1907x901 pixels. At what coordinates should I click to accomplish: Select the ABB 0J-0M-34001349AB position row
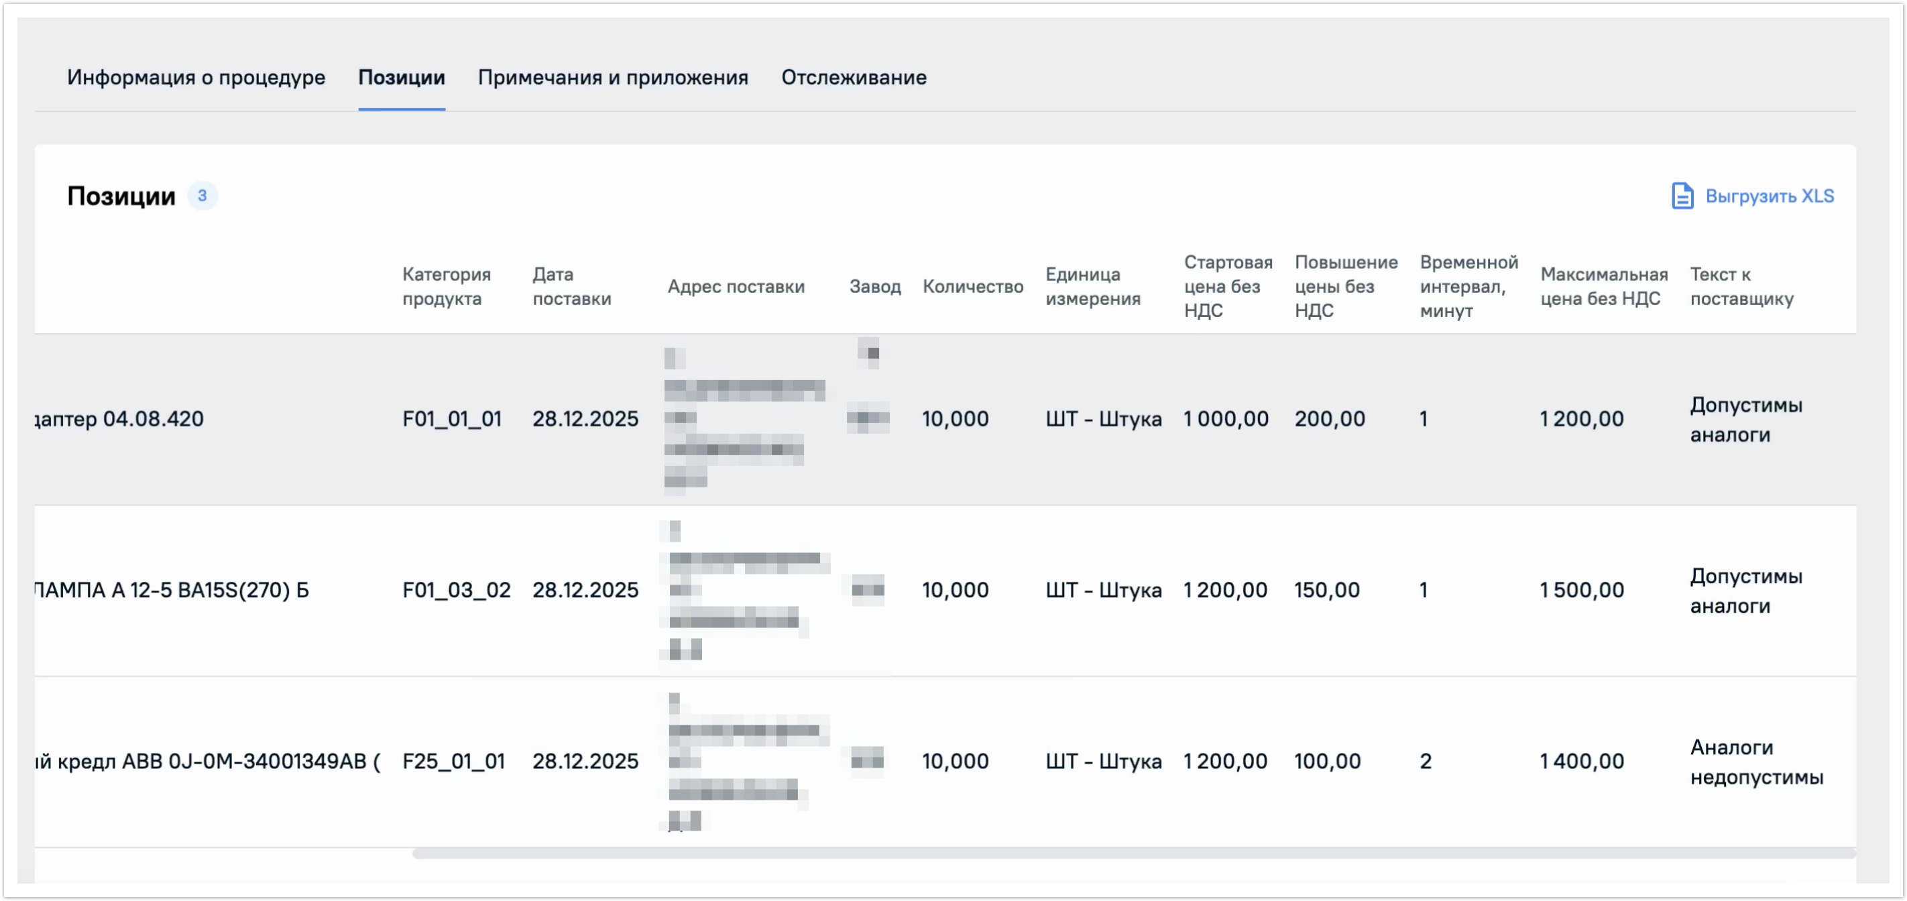[x=207, y=761]
